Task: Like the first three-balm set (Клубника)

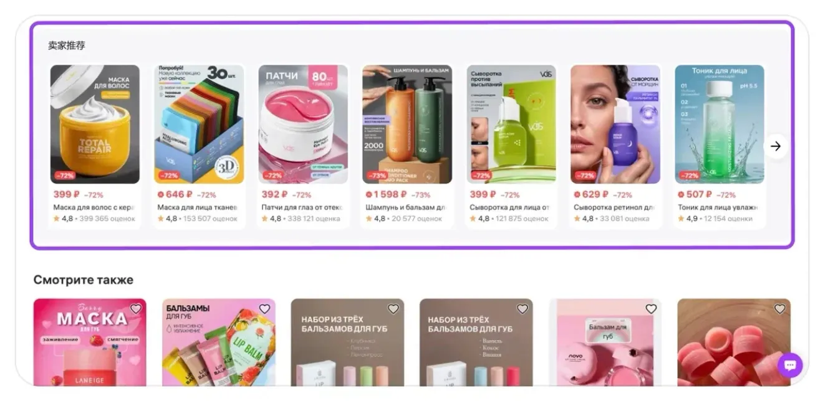Action: click(393, 309)
